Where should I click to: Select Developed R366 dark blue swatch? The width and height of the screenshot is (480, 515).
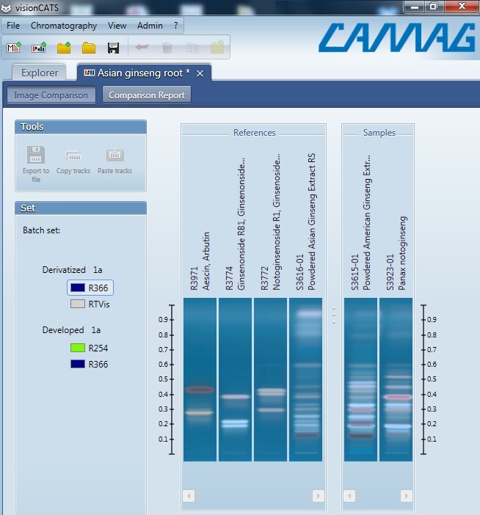pos(78,364)
